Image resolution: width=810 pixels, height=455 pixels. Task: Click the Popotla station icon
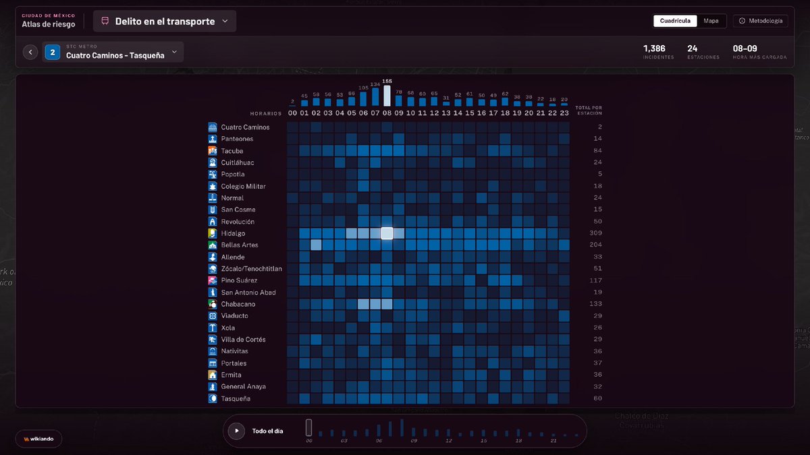[213, 175]
